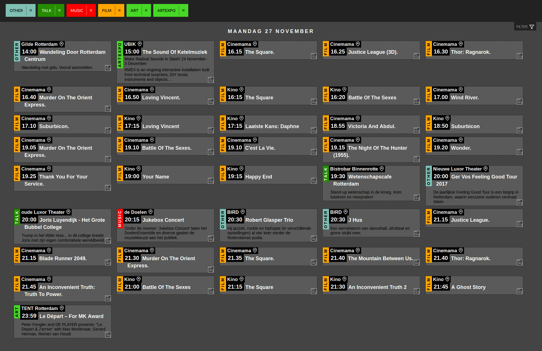Screen dimensions: 542x351
Task: Select the TALK category tag
Action: click(x=47, y=11)
